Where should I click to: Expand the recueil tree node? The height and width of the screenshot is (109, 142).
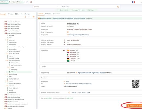click(x=6, y=81)
